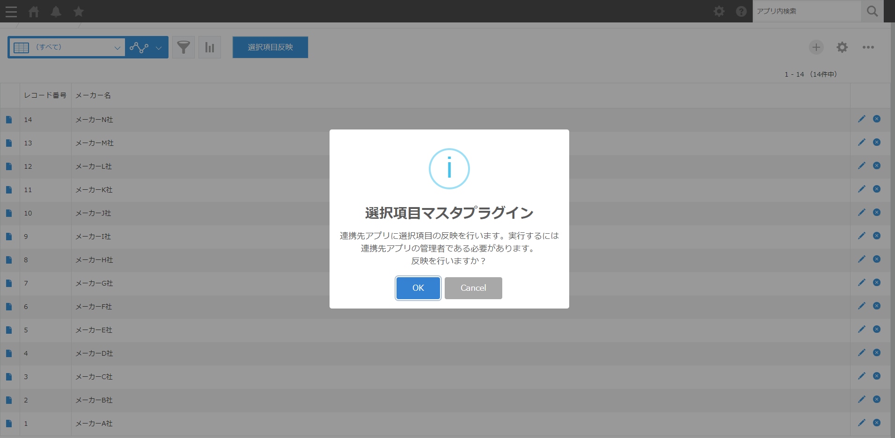Open the help question mark icon
Screen dimensions: 895x438
[741, 11]
